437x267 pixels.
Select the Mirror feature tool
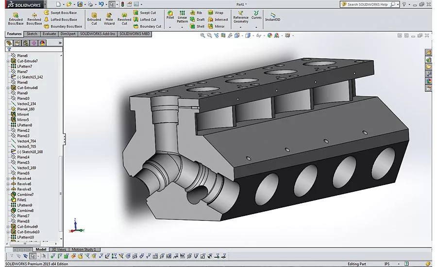click(216, 26)
